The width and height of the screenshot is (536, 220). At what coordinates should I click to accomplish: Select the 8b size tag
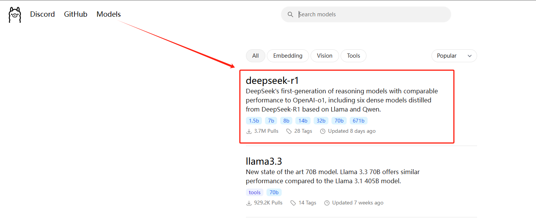point(286,121)
